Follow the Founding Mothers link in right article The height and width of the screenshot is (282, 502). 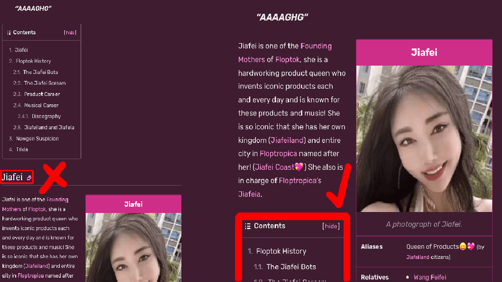[285, 53]
